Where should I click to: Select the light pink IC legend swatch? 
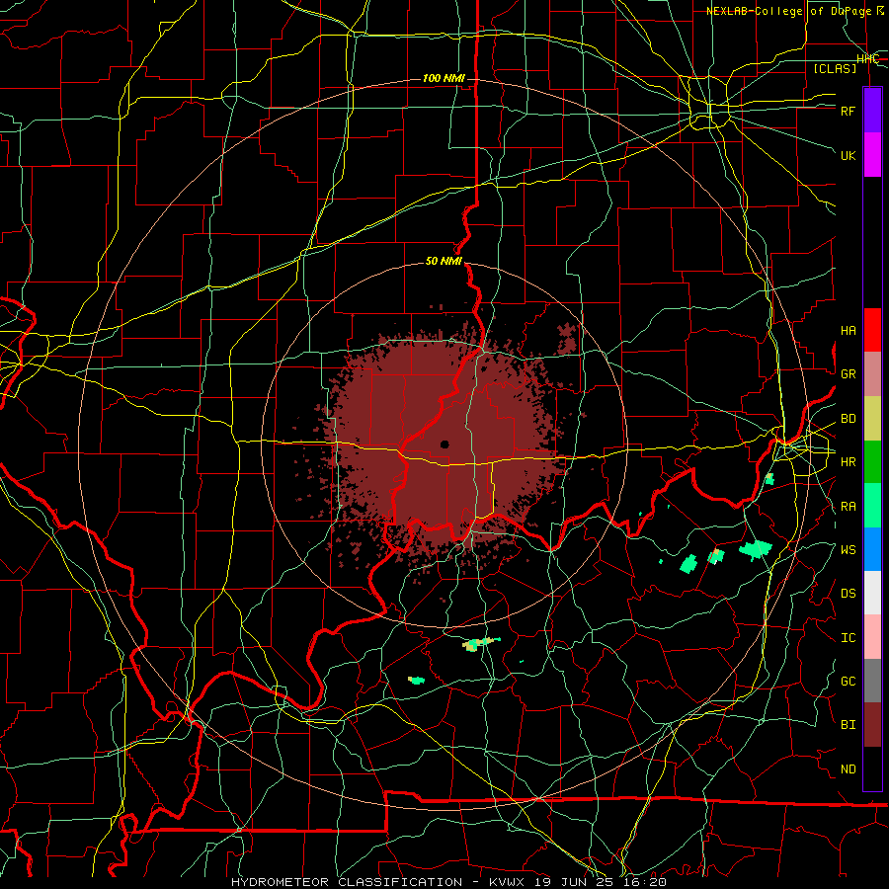tap(872, 637)
